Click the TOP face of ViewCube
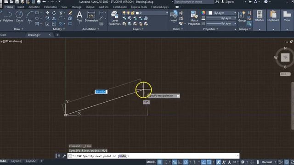The height and width of the screenshot is (165, 294). 285,57
